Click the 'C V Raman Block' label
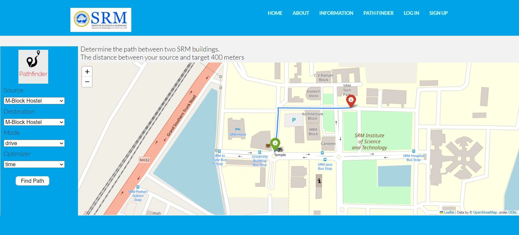This screenshot has height=235, width=519. [324, 78]
